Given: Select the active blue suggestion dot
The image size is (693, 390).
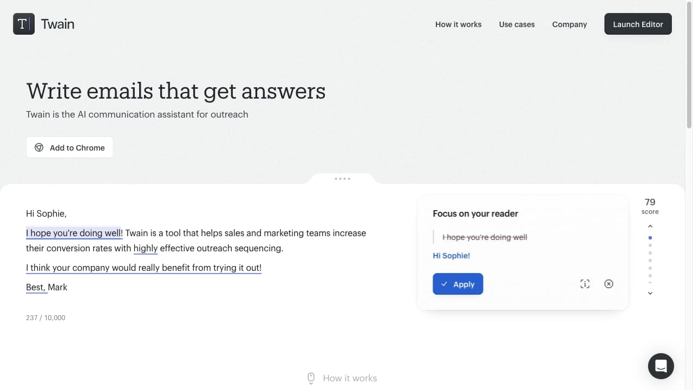Looking at the screenshot, I should 650,238.
